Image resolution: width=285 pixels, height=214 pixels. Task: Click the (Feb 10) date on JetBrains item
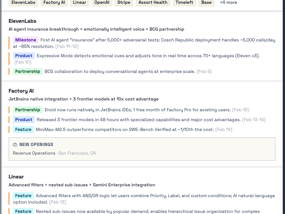point(241,110)
